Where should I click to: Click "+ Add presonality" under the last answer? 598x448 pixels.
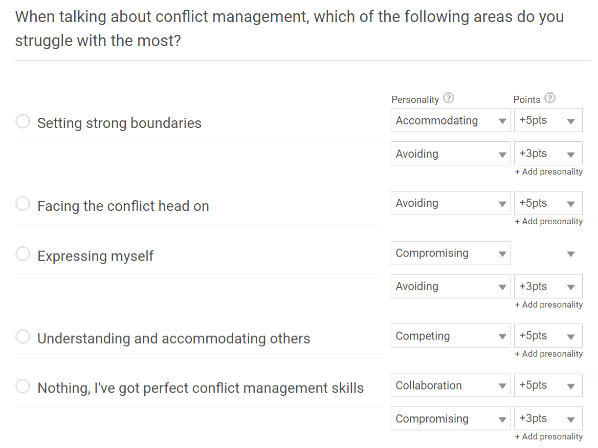(548, 437)
